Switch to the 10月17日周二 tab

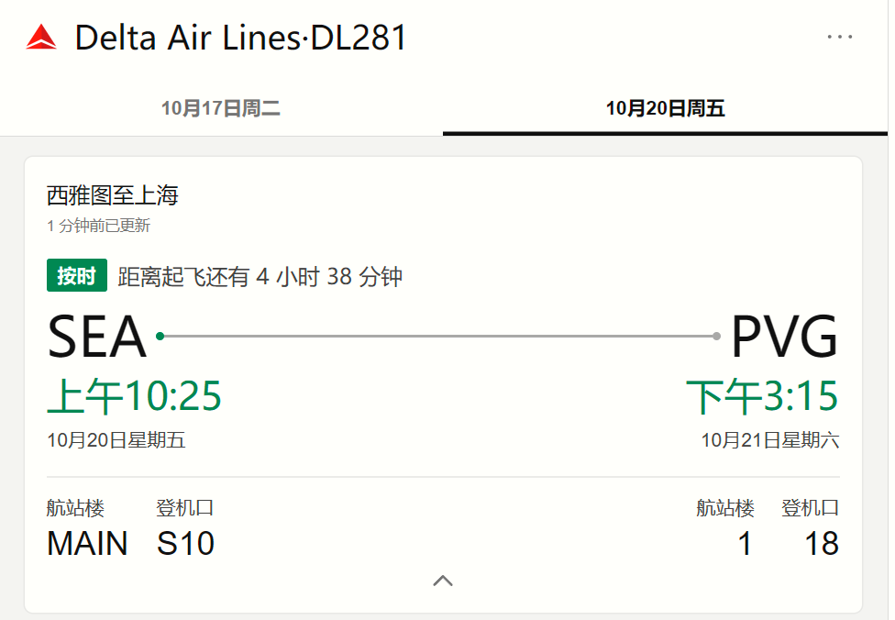(x=221, y=108)
